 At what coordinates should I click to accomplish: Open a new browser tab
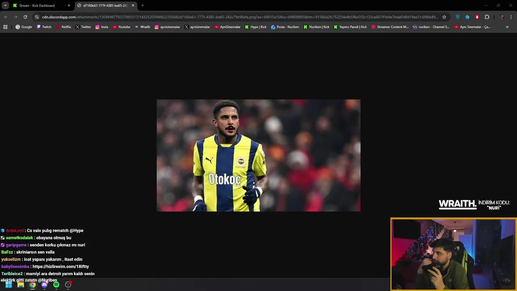(x=143, y=6)
